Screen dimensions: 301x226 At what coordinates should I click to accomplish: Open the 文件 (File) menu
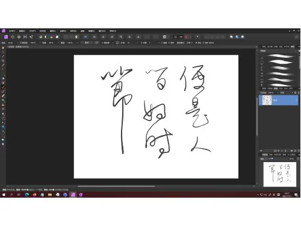12,31
